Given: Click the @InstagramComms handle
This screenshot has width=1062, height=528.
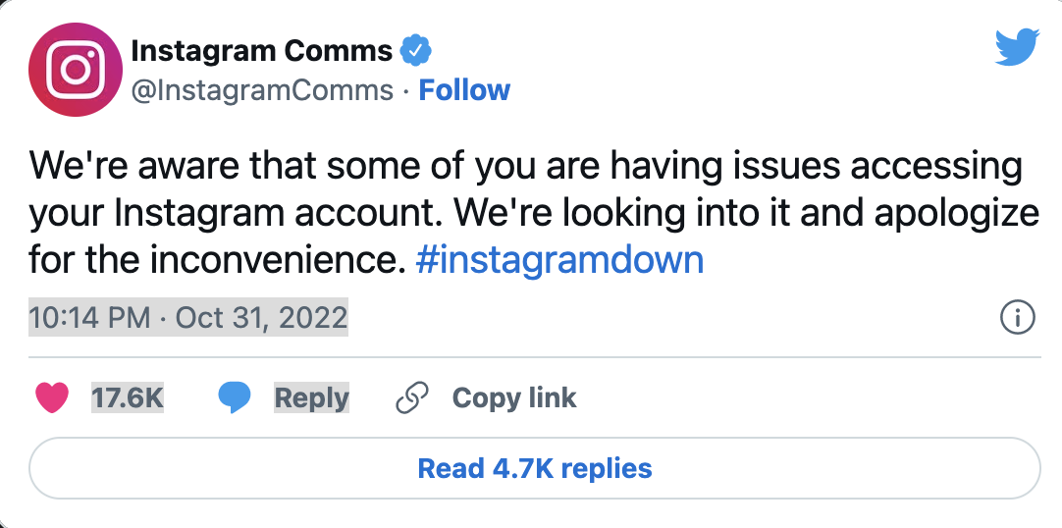Looking at the screenshot, I should click(262, 90).
